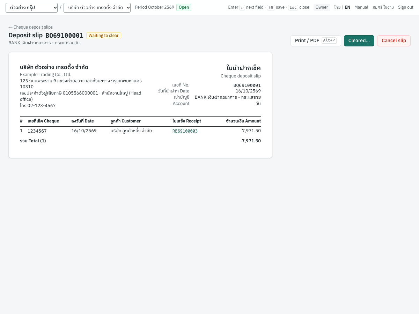Click the F9 save shortcut hint
The height and width of the screenshot is (314, 419).
[x=275, y=7]
